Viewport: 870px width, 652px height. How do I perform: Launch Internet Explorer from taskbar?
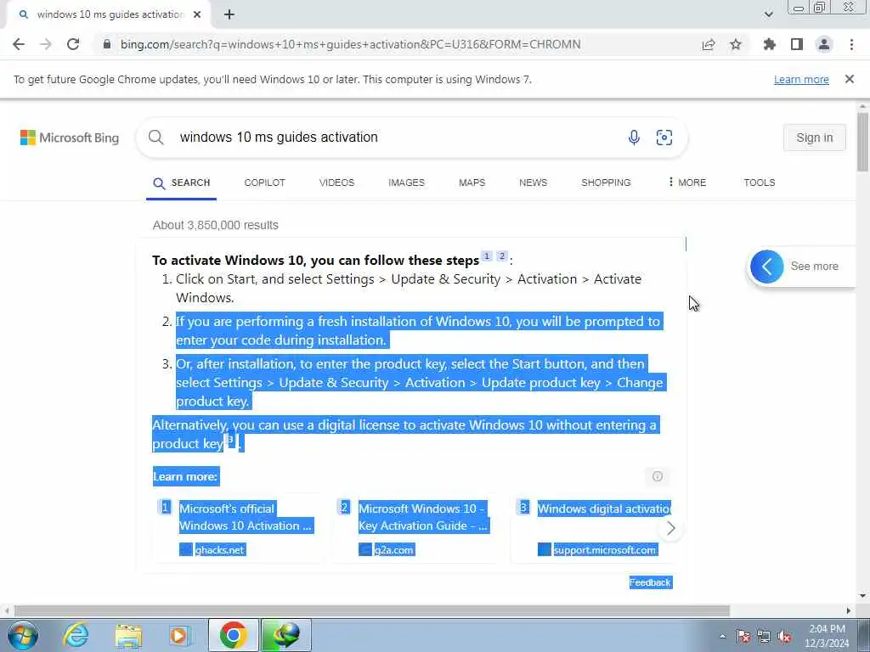tap(76, 635)
